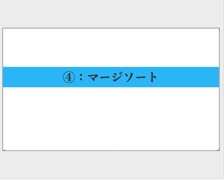
Task: Click the ソ character in the title
Action: click(129, 77)
